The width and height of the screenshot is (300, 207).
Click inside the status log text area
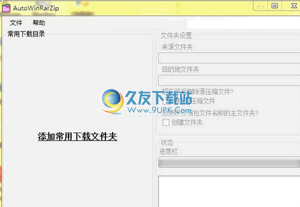click(229, 191)
